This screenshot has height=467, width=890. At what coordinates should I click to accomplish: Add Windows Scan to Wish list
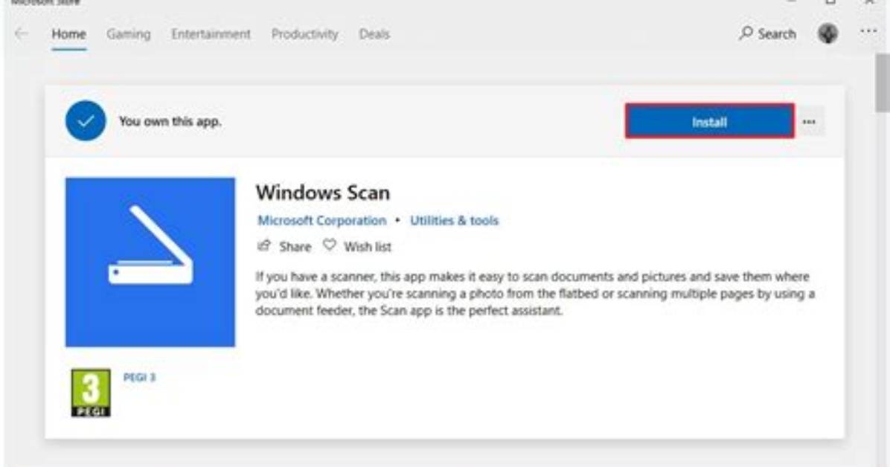click(358, 247)
